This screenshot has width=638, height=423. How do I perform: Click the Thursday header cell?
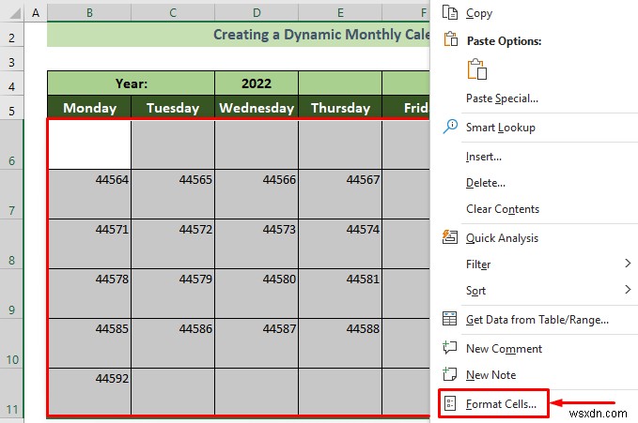tap(340, 108)
